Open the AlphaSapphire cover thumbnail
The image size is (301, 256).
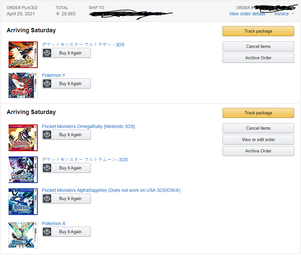23,202
